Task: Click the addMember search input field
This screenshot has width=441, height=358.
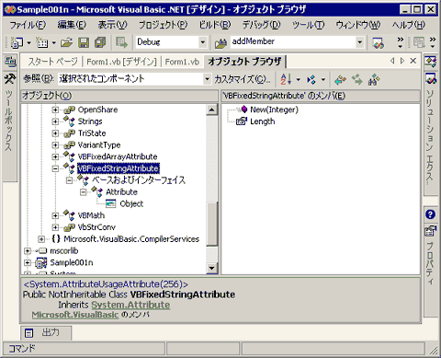Action: click(293, 42)
